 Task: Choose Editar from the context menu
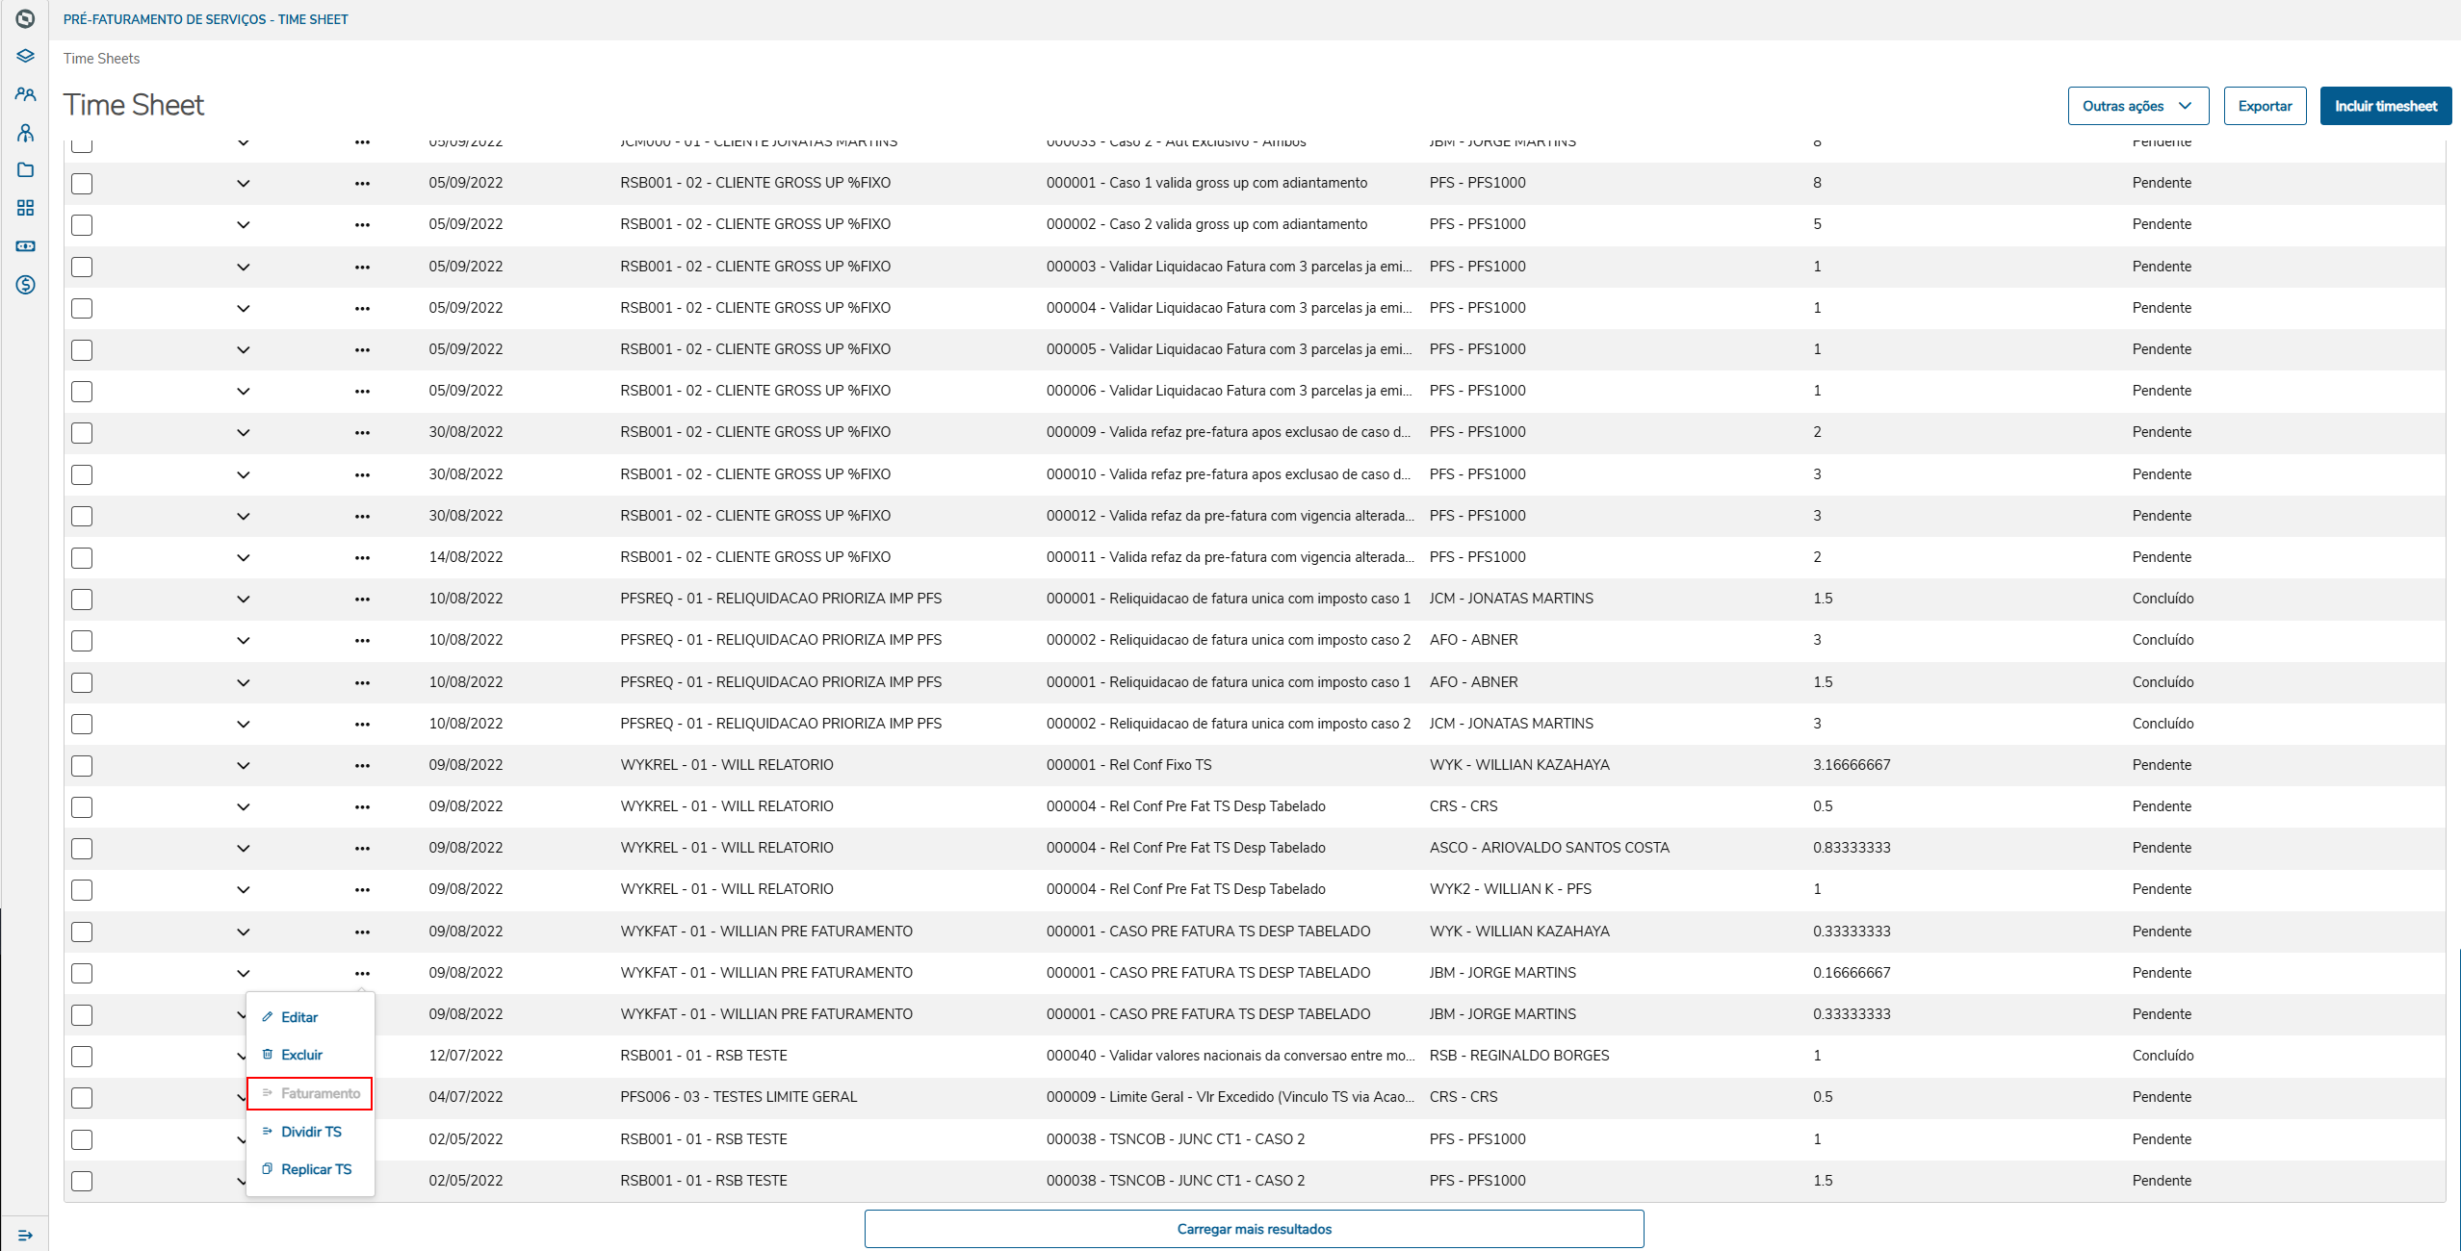coord(298,1017)
